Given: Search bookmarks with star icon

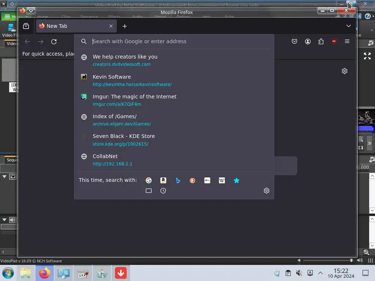Looking at the screenshot, I should pyautogui.click(x=236, y=180).
